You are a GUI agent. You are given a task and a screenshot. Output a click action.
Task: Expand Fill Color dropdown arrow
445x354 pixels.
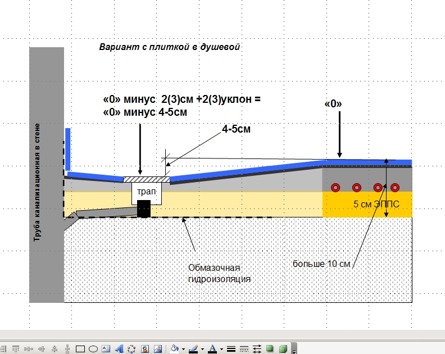click(183, 349)
